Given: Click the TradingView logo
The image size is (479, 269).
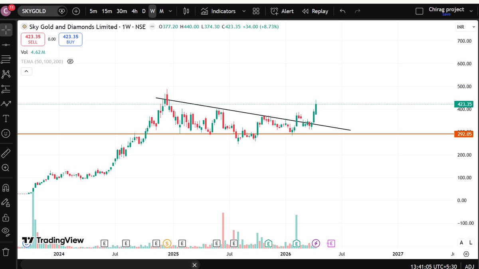Looking at the screenshot, I should click(x=53, y=240).
